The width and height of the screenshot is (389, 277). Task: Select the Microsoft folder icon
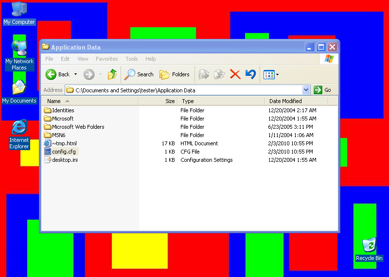pyautogui.click(x=47, y=119)
